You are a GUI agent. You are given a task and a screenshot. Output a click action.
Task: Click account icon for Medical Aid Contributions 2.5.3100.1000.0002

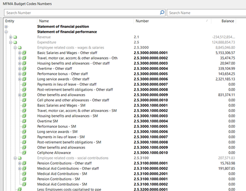tap(24, 184)
